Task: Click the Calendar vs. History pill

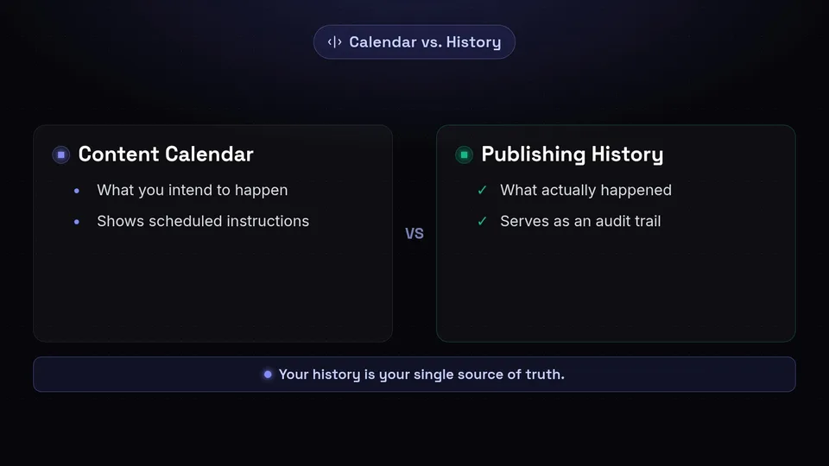Action: pos(414,41)
